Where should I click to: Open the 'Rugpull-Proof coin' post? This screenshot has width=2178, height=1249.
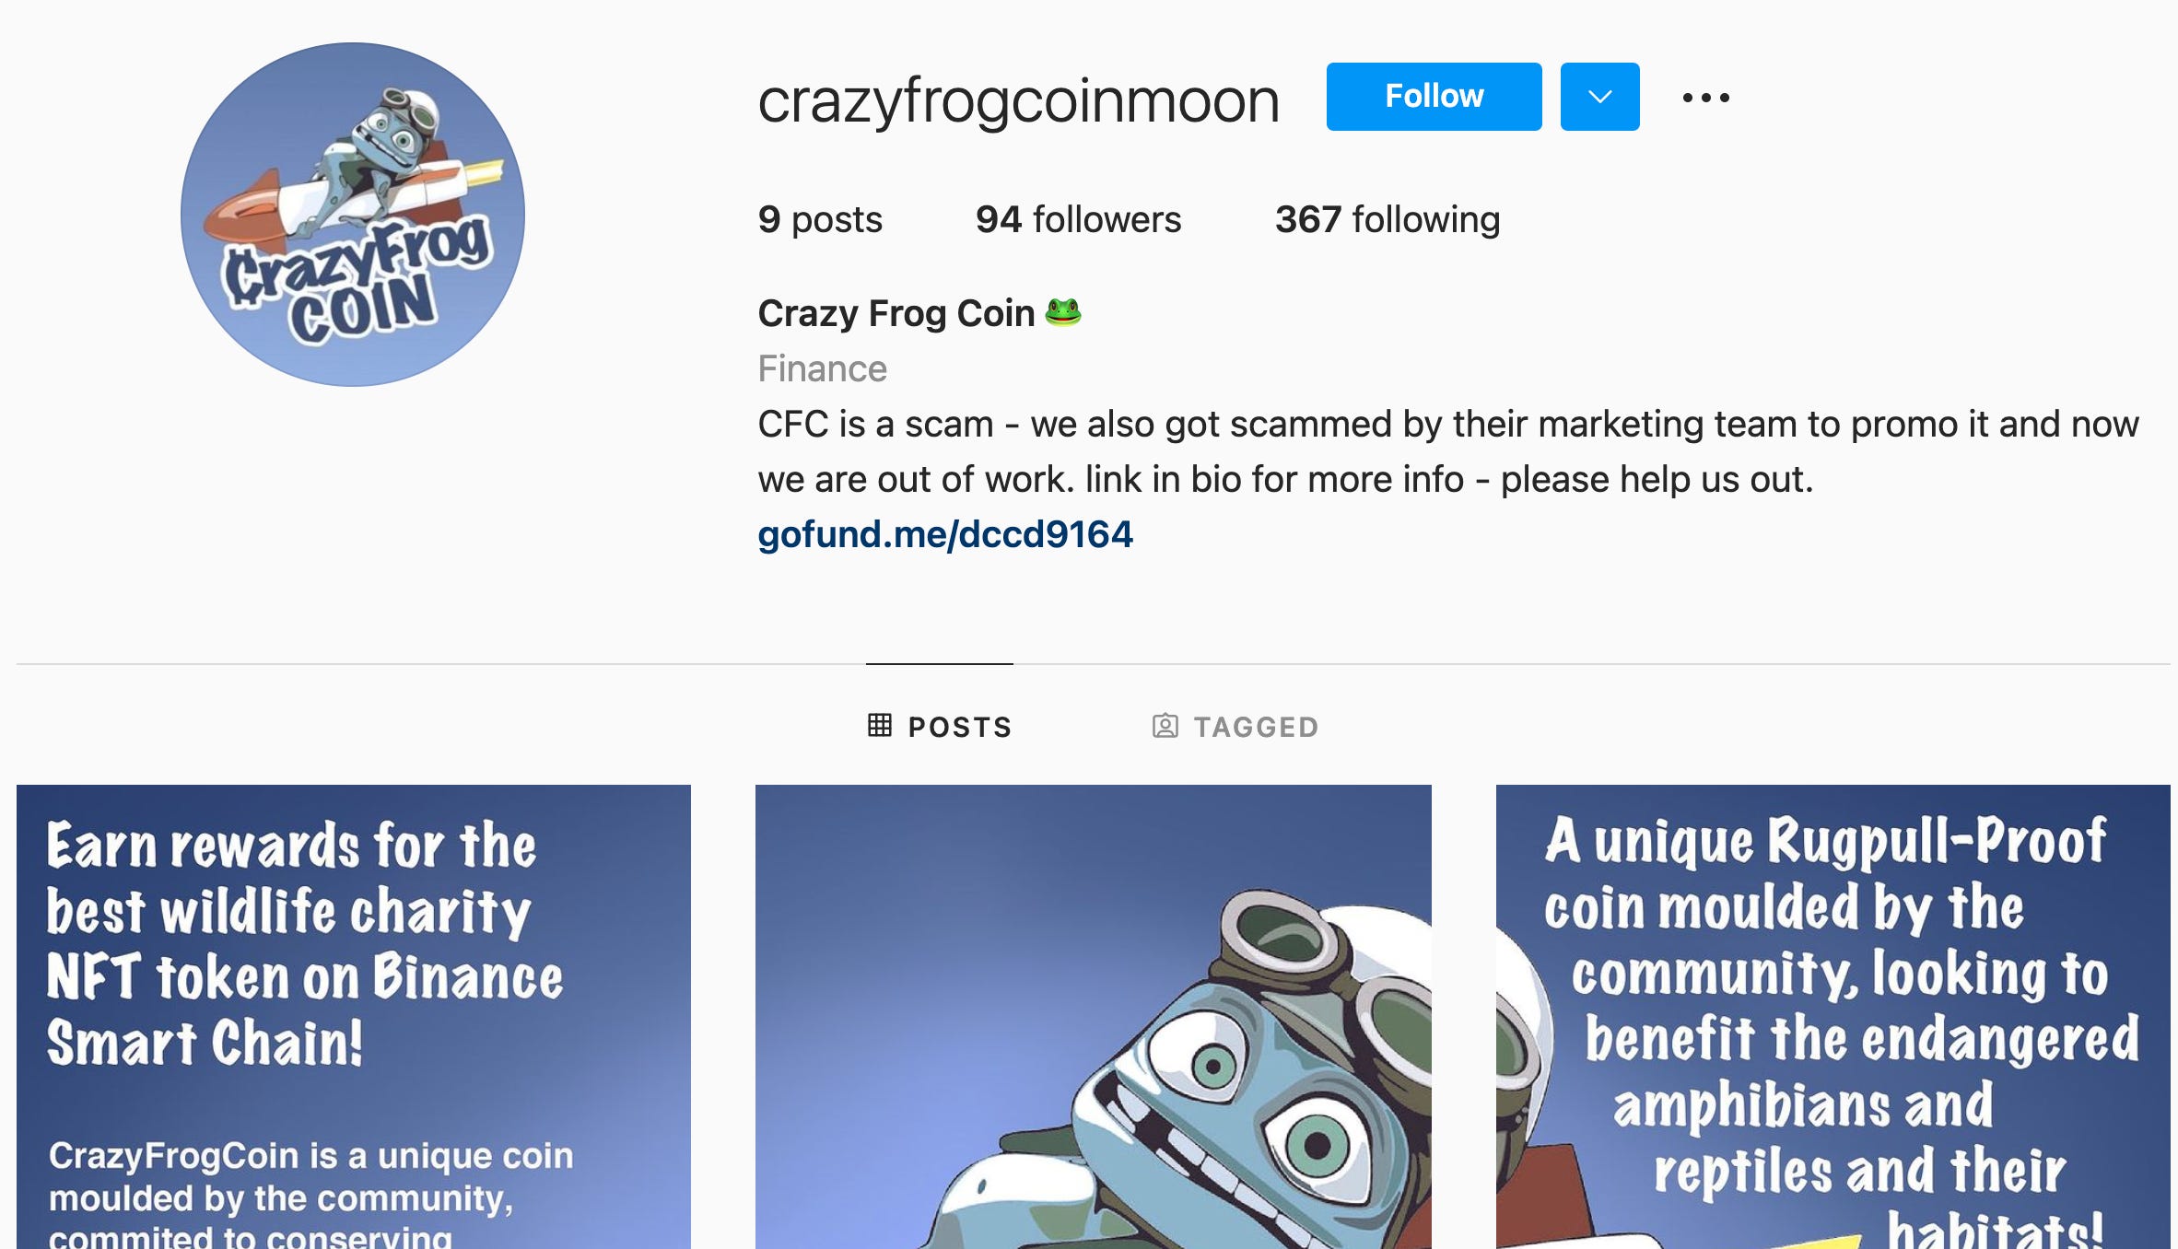tap(1833, 1017)
